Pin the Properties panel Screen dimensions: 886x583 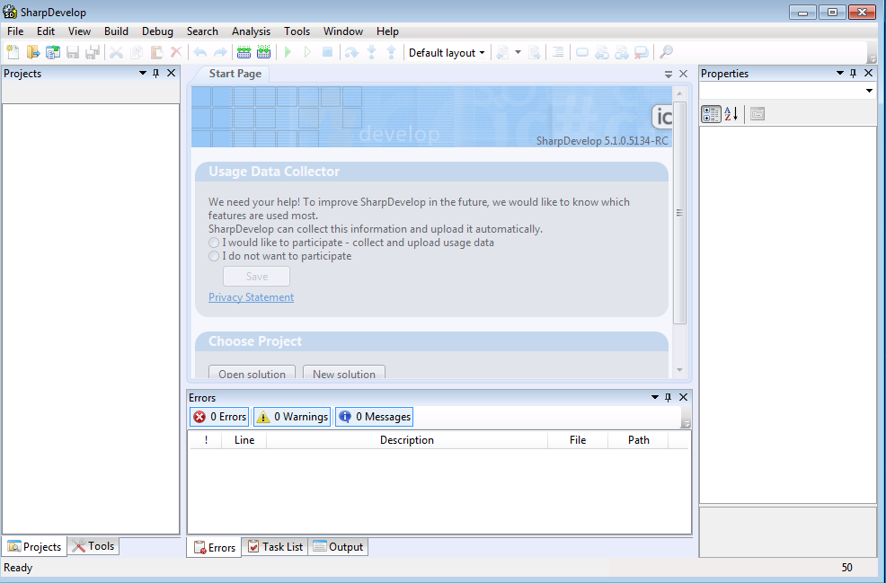[x=854, y=73]
